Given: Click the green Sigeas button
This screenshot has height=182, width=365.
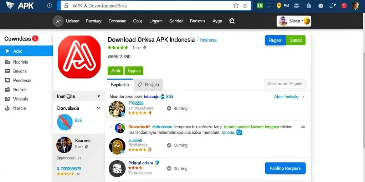Looking at the screenshot, I should coord(134,71).
